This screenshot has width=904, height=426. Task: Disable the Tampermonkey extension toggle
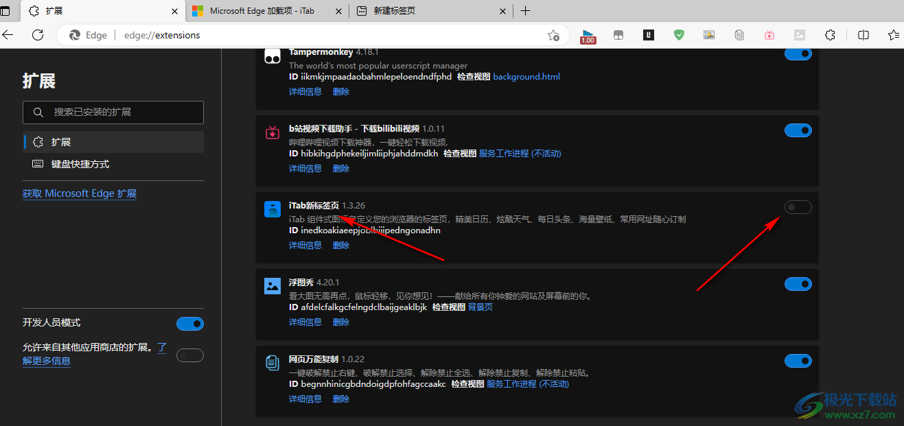click(798, 54)
